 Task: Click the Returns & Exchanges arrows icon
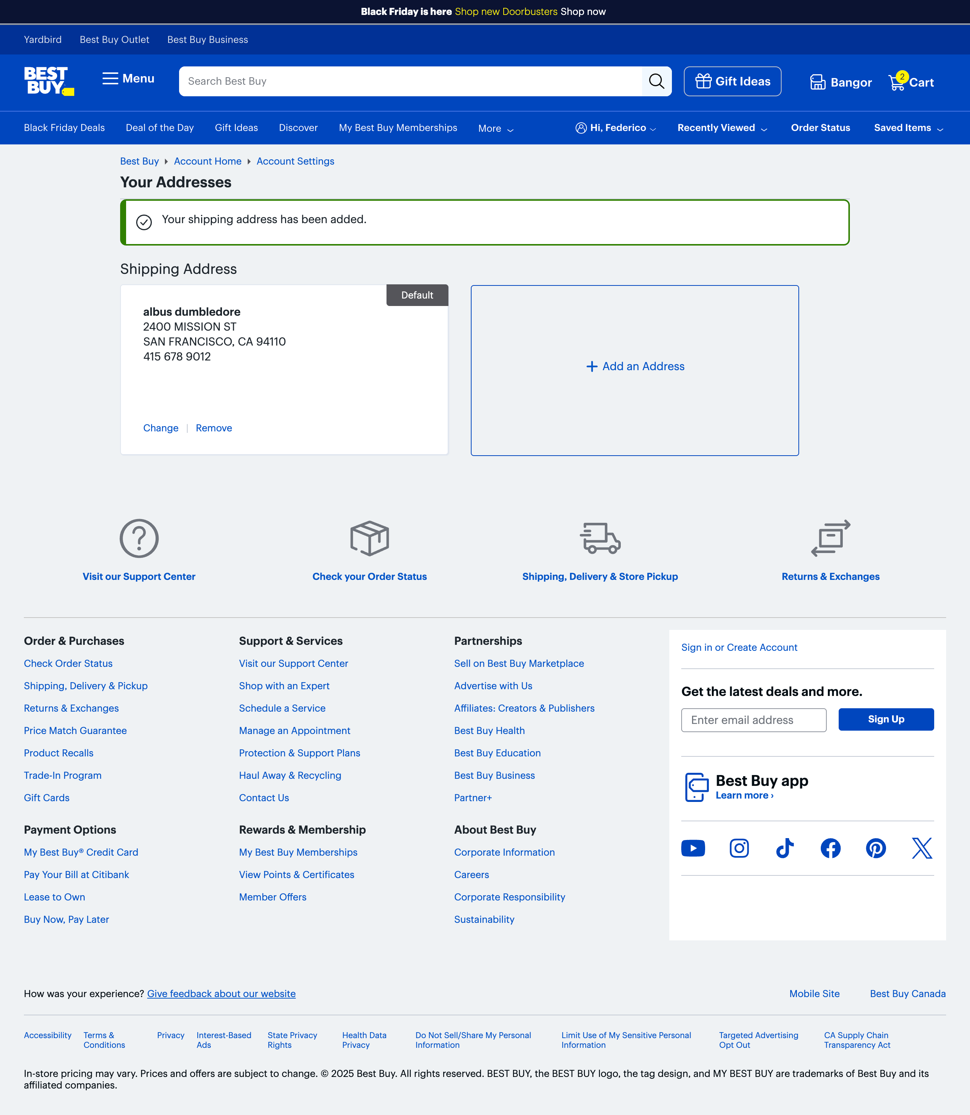(x=830, y=538)
